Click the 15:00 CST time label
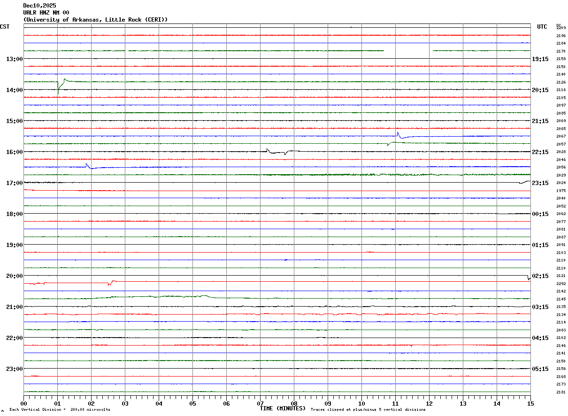Screen dimensions: 568x416 click(14, 121)
